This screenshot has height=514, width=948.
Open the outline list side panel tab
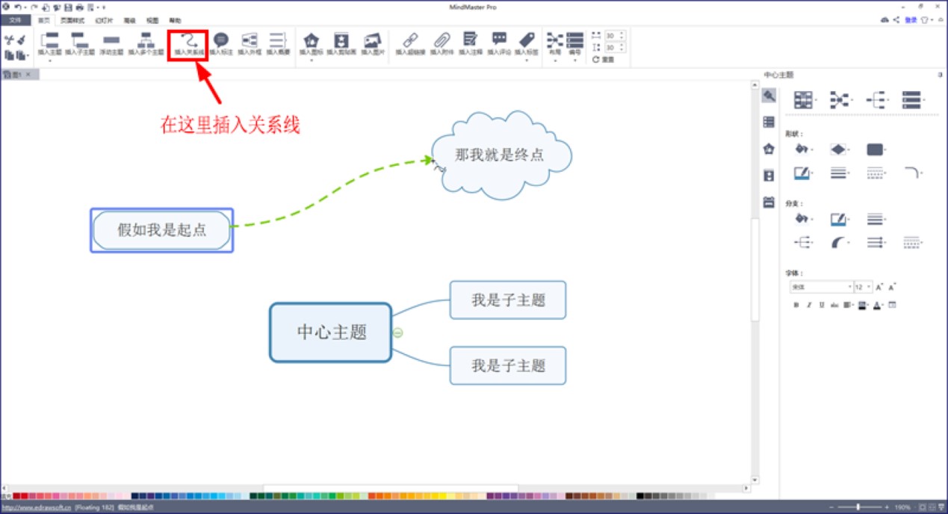pyautogui.click(x=769, y=122)
